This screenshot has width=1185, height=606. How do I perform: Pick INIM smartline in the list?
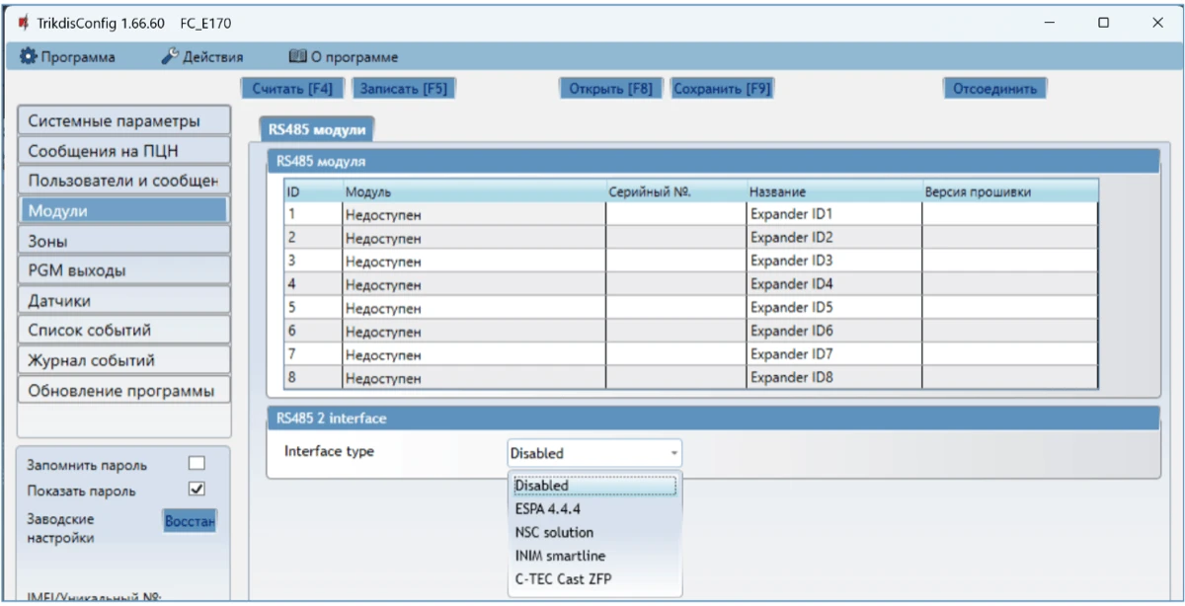pos(559,556)
